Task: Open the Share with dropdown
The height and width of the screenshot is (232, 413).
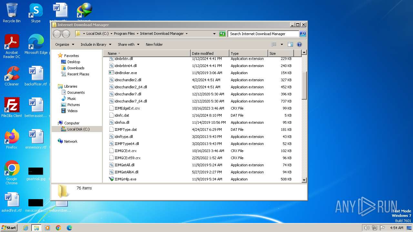Action: coord(128,44)
